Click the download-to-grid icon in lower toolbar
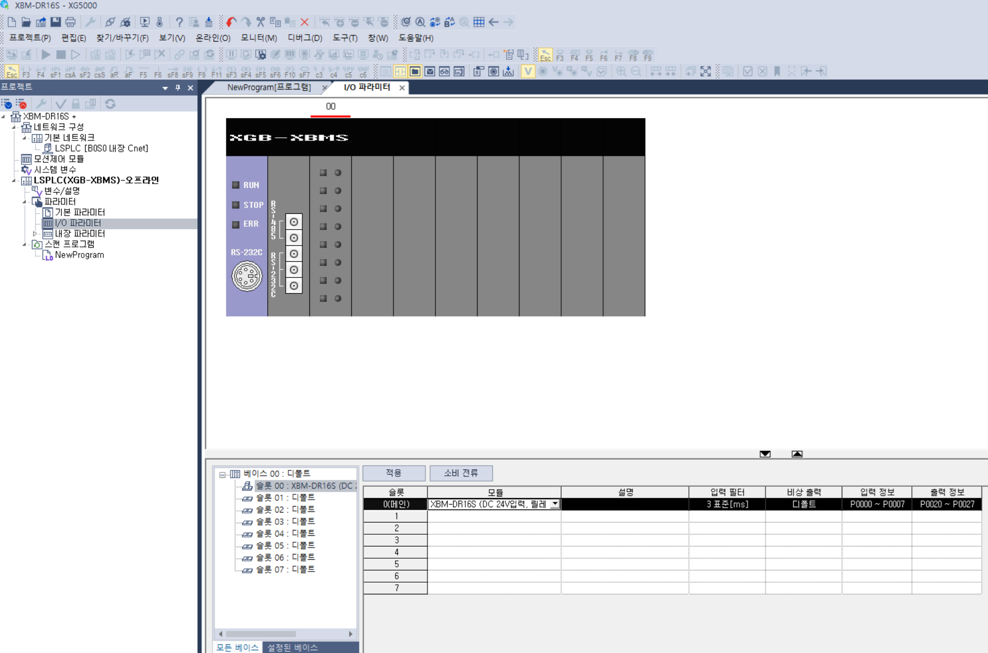This screenshot has width=988, height=653. click(508, 71)
